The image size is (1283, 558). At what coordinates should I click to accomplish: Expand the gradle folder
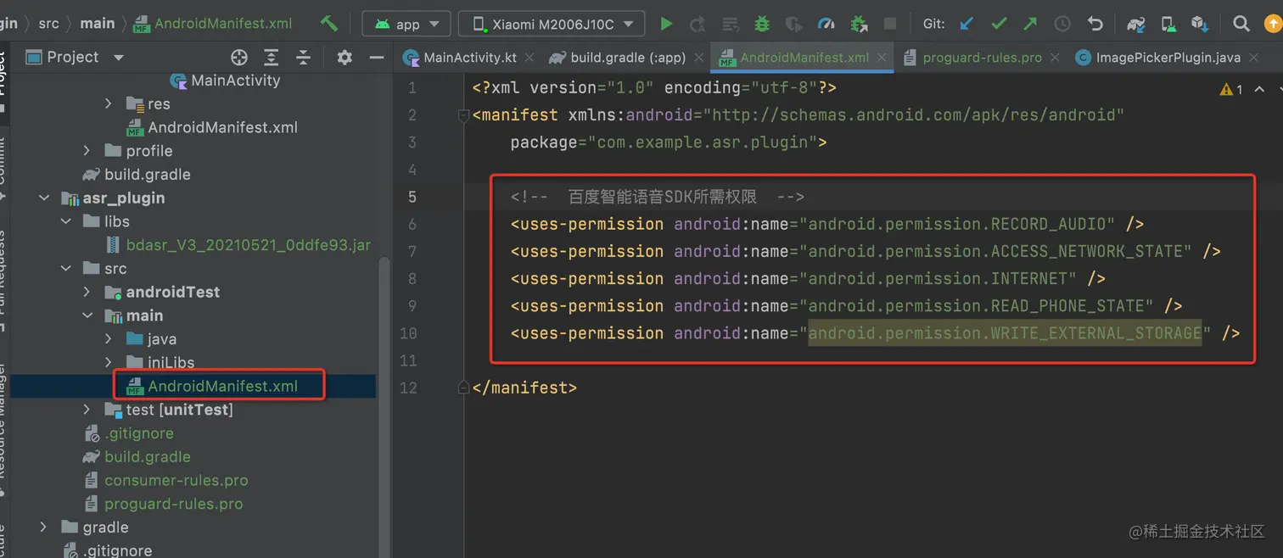pos(44,527)
